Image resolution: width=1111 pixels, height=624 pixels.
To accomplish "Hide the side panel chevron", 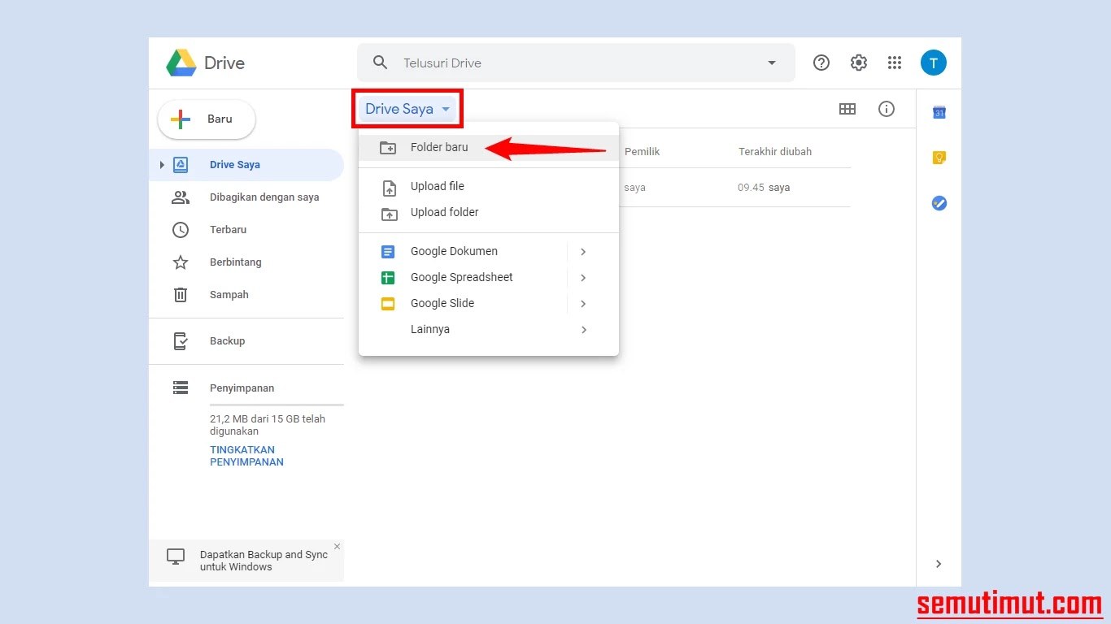I will [x=939, y=564].
